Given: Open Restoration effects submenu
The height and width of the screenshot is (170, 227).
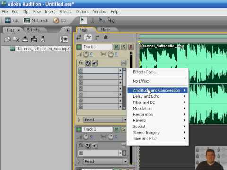Looking at the screenshot, I should (157, 114).
